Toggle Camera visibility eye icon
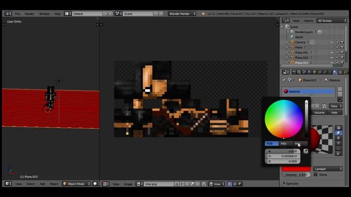This screenshot has height=197, width=351. pos(332,42)
